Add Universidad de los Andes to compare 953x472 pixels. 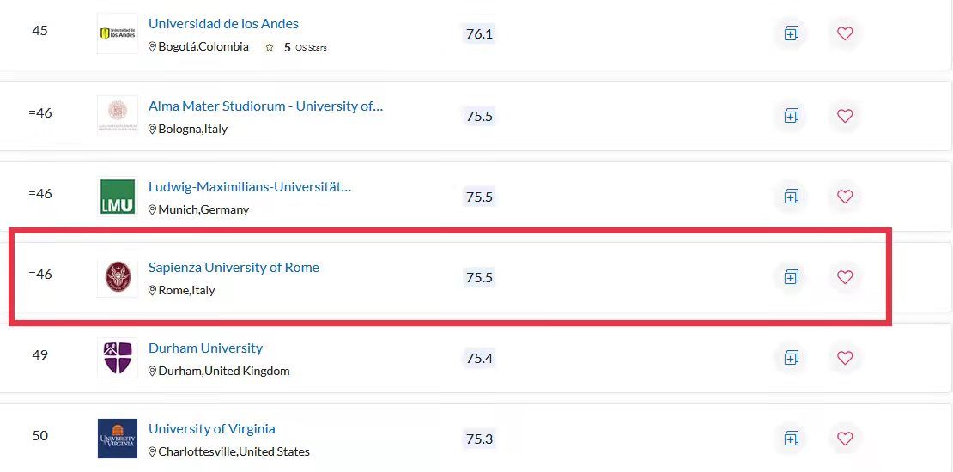tap(791, 34)
